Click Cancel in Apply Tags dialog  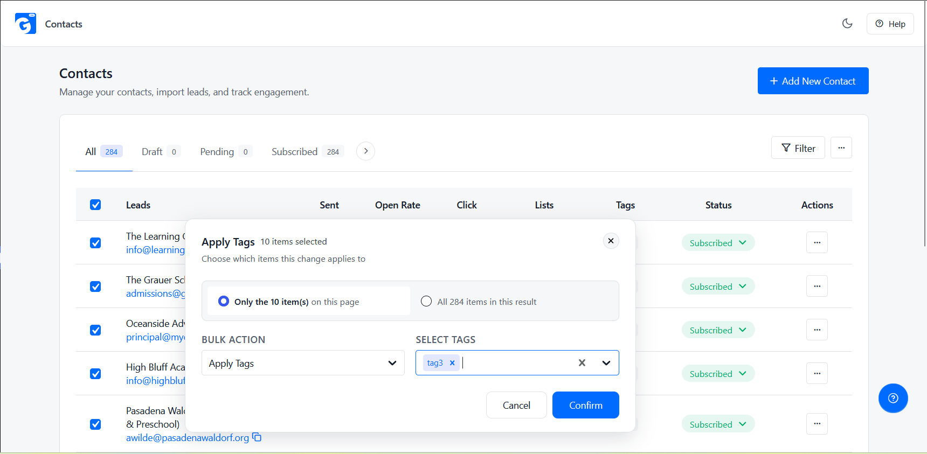coord(516,405)
